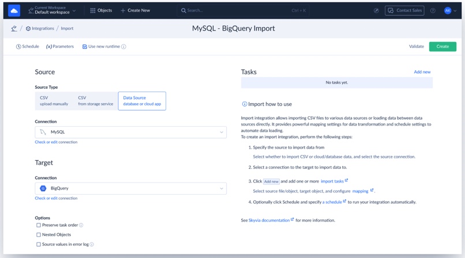Image resolution: width=465 pixels, height=258 pixels.
Task: Click the Source heading text
Action: point(45,72)
